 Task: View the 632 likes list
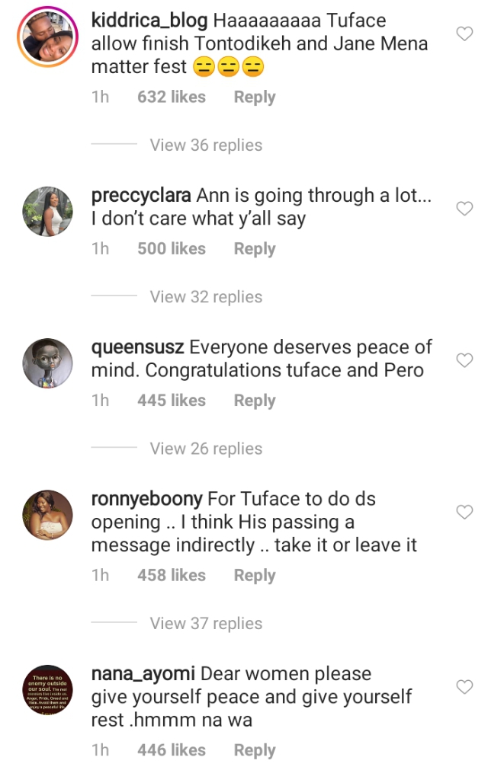coord(171,97)
